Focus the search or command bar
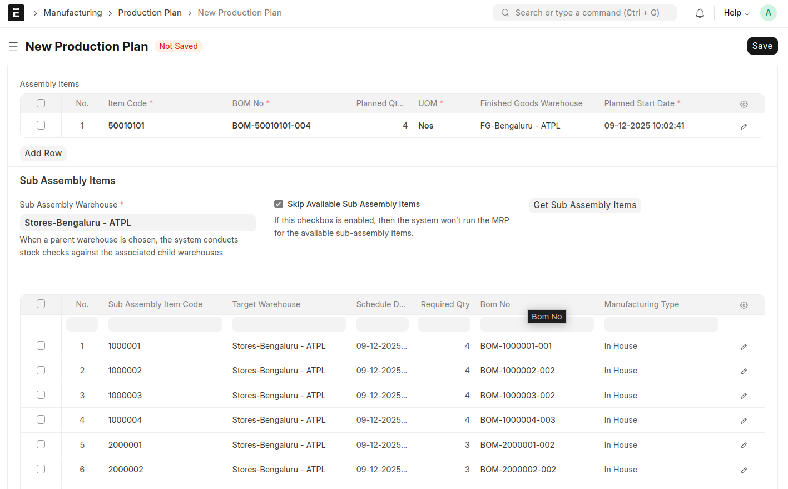This screenshot has width=788, height=489. 584,13
